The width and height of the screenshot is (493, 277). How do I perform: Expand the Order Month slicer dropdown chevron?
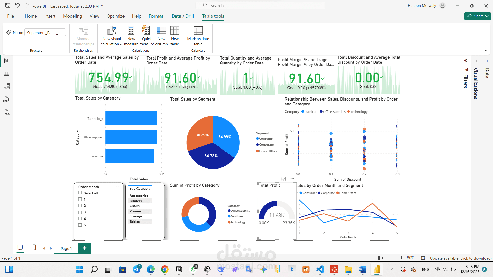(118, 186)
